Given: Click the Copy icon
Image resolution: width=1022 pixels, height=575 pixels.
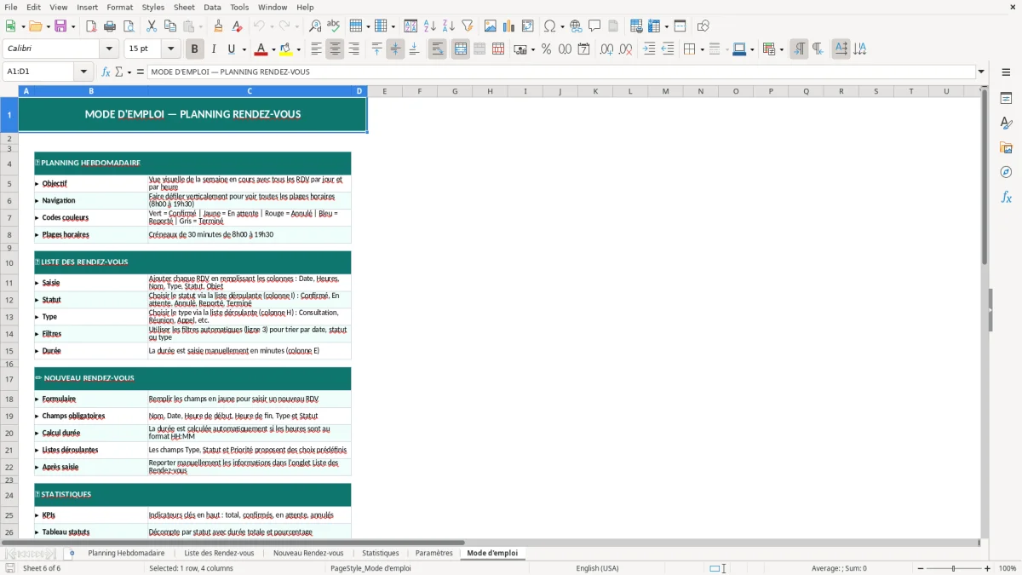Looking at the screenshot, I should pos(170,26).
